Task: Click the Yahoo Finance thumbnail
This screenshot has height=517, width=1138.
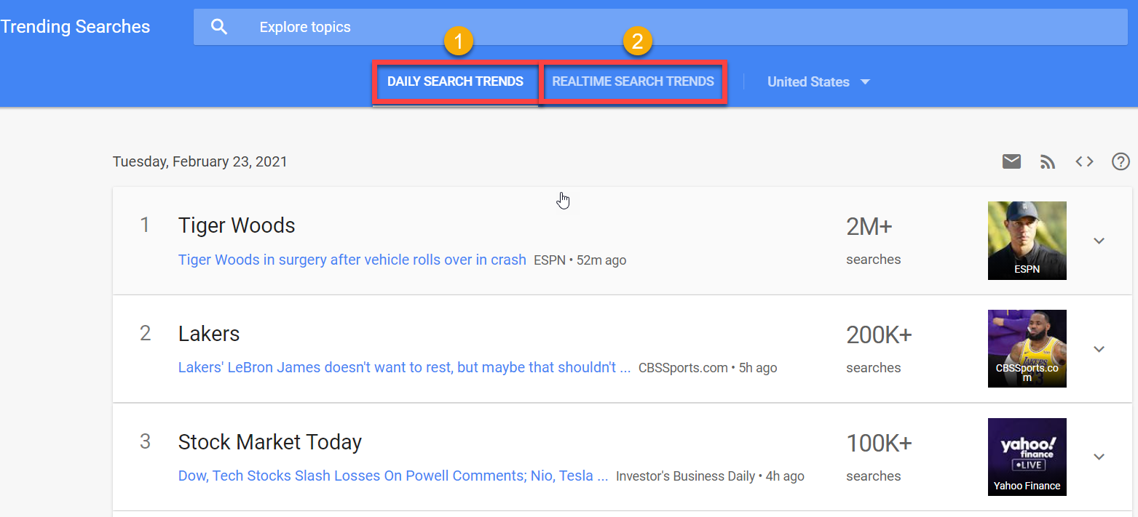Action: 1027,457
